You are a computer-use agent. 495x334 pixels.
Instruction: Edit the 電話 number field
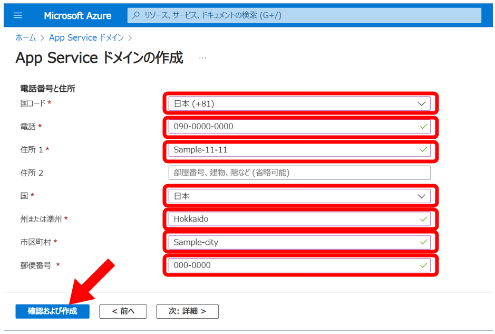coord(299,127)
